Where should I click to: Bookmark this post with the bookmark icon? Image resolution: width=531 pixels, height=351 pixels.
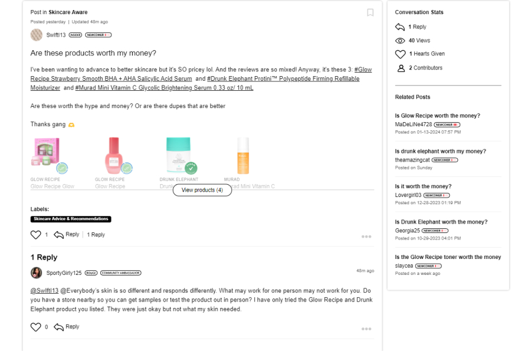point(371,12)
